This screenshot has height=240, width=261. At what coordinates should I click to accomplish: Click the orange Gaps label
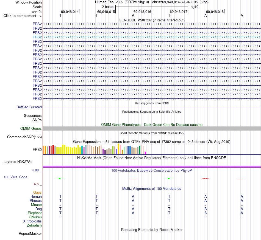pos(37,192)
